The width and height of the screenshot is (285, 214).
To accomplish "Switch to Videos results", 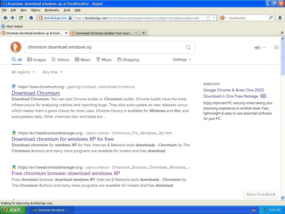I will coord(60,60).
